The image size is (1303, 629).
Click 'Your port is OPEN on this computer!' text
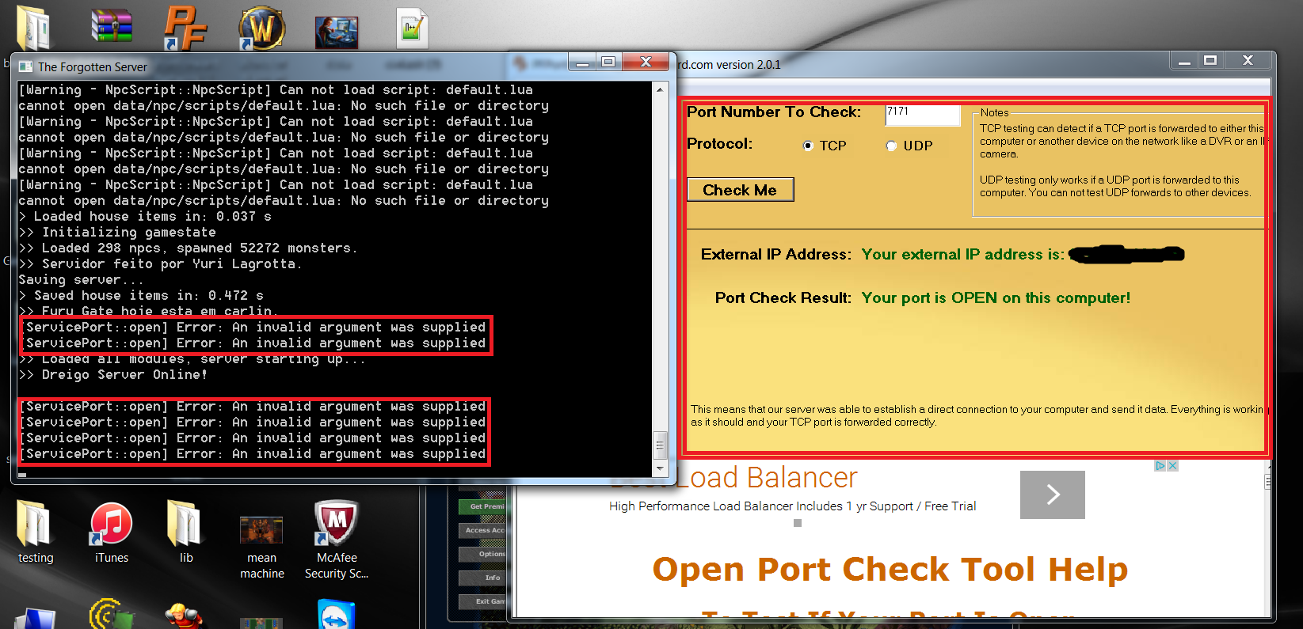pos(996,298)
